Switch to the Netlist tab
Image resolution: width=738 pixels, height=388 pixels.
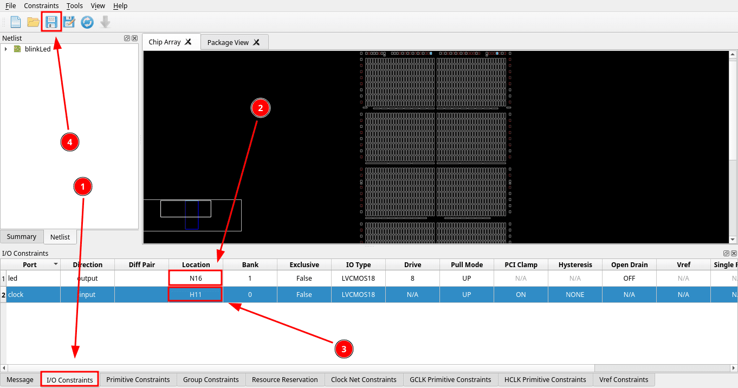[60, 237]
